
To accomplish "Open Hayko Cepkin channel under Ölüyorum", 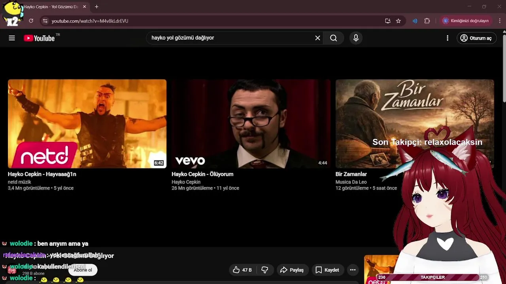I will pyautogui.click(x=186, y=182).
